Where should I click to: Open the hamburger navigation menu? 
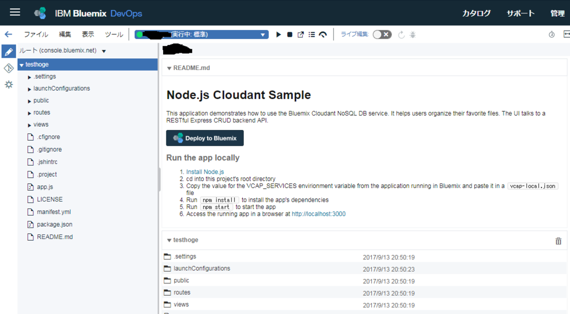click(15, 12)
